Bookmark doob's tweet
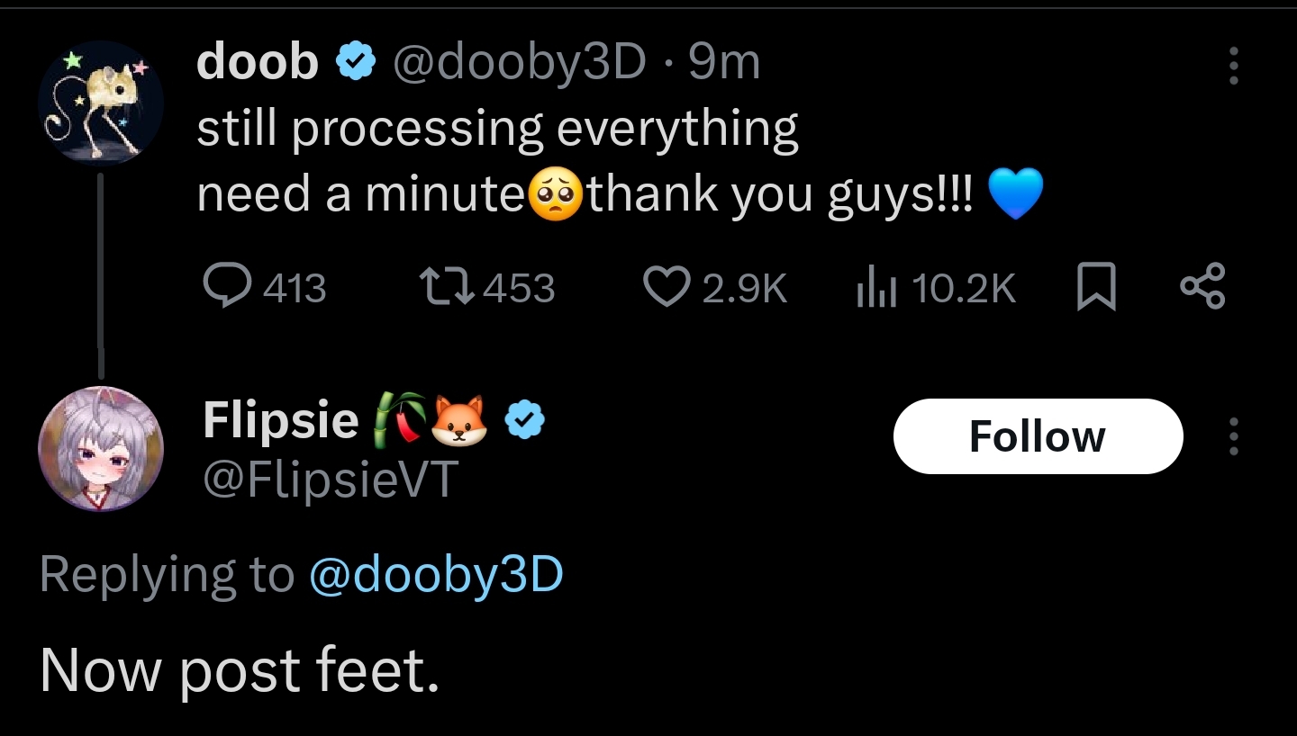 click(x=1097, y=287)
